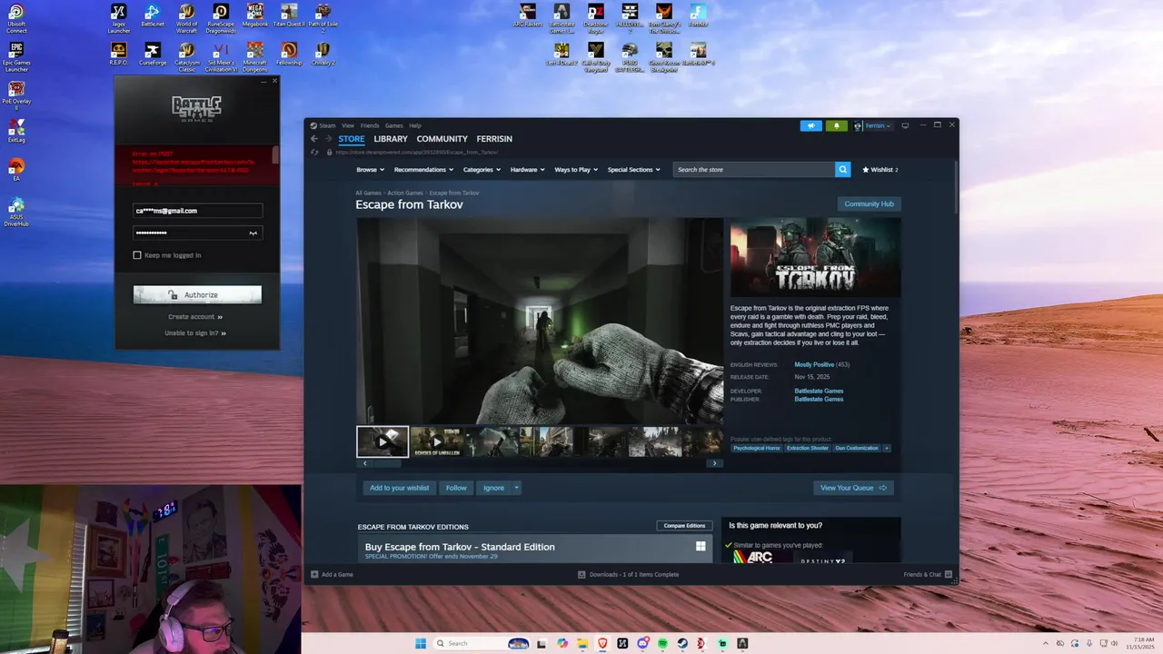Click the Spotify icon in the taskbar

[x=661, y=643]
